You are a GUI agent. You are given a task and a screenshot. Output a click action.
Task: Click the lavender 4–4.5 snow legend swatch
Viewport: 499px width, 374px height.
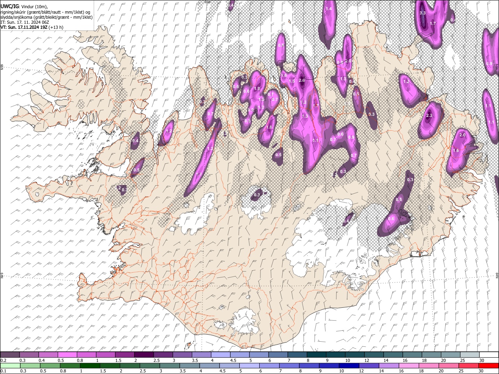point(221,355)
